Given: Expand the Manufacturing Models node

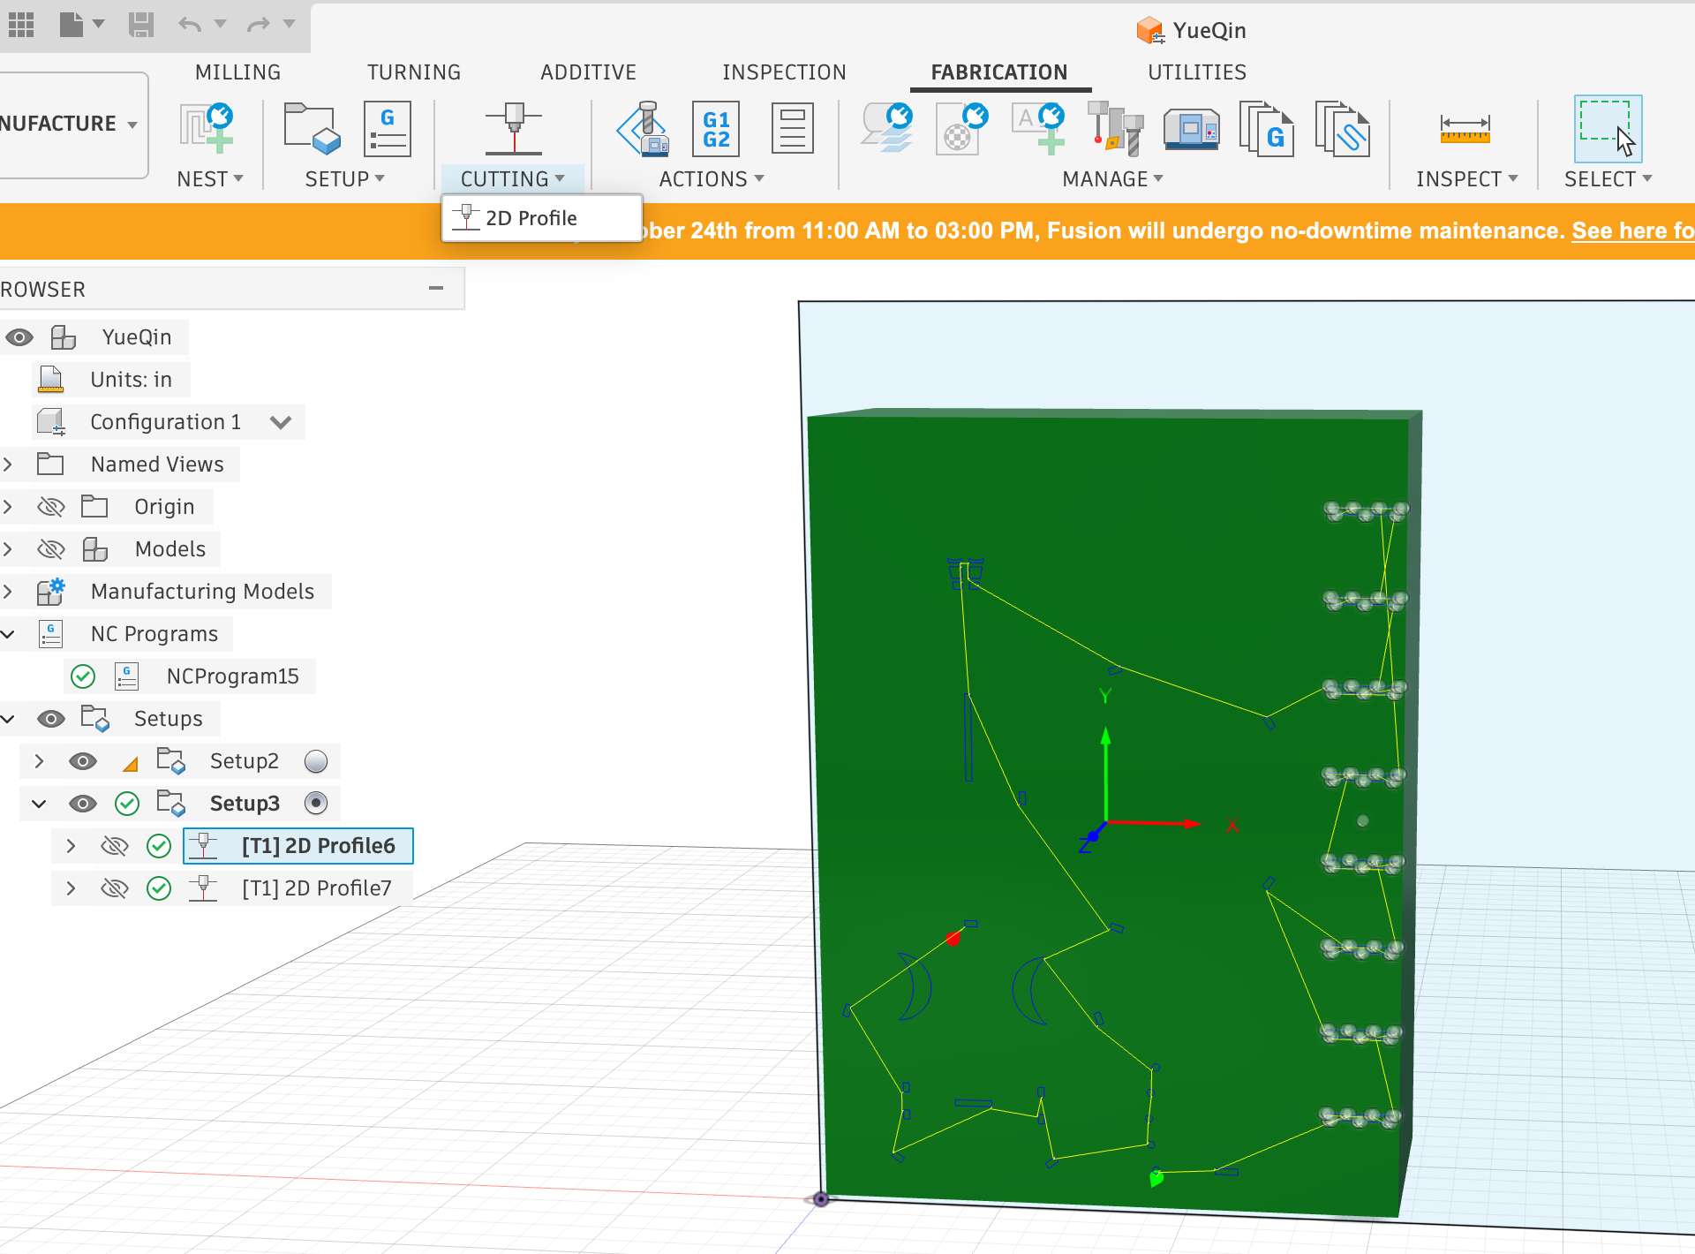Looking at the screenshot, I should tap(8, 592).
